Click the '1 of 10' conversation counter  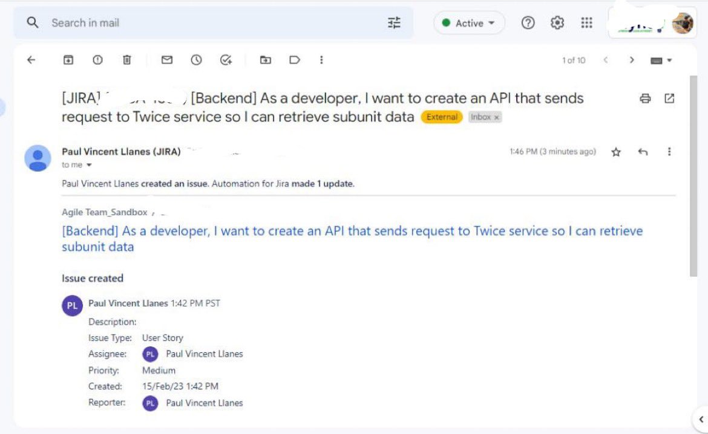[574, 60]
